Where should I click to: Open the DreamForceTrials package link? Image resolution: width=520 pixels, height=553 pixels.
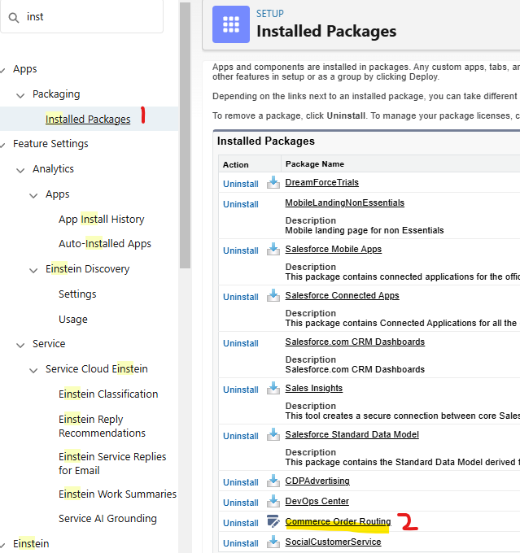pos(322,182)
